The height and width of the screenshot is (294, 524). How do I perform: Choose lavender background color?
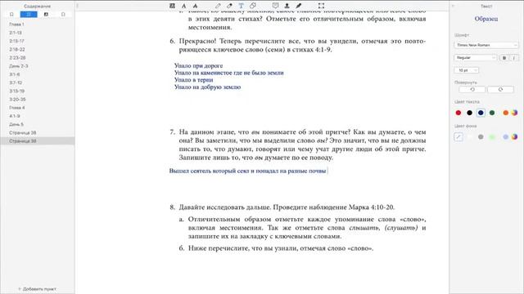tap(506, 136)
